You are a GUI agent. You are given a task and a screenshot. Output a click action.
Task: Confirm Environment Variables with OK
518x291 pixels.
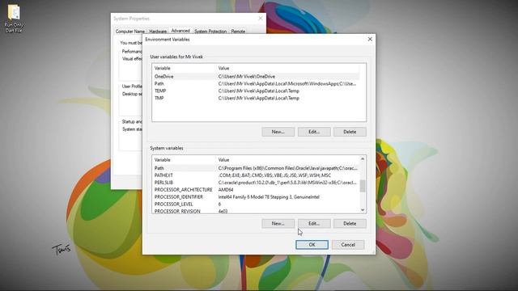pos(312,244)
